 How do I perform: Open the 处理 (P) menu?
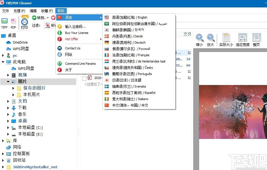click(x=19, y=11)
